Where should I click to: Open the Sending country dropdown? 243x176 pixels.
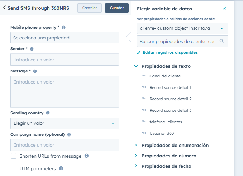[65, 123]
